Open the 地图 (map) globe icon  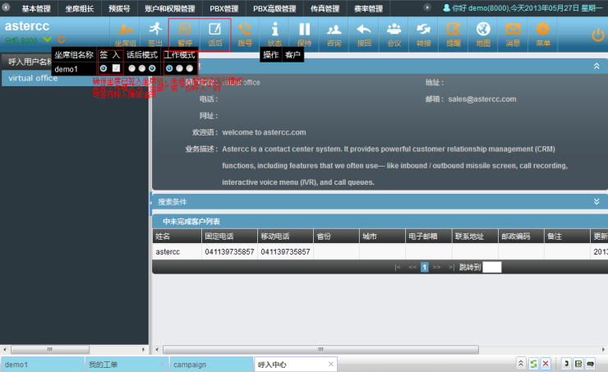483,33
